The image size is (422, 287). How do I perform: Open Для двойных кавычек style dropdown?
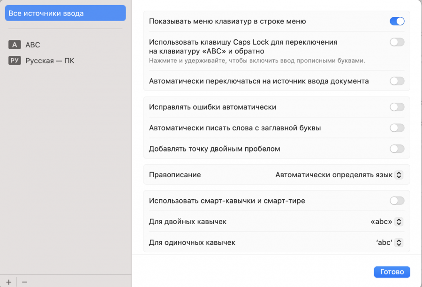coord(386,222)
